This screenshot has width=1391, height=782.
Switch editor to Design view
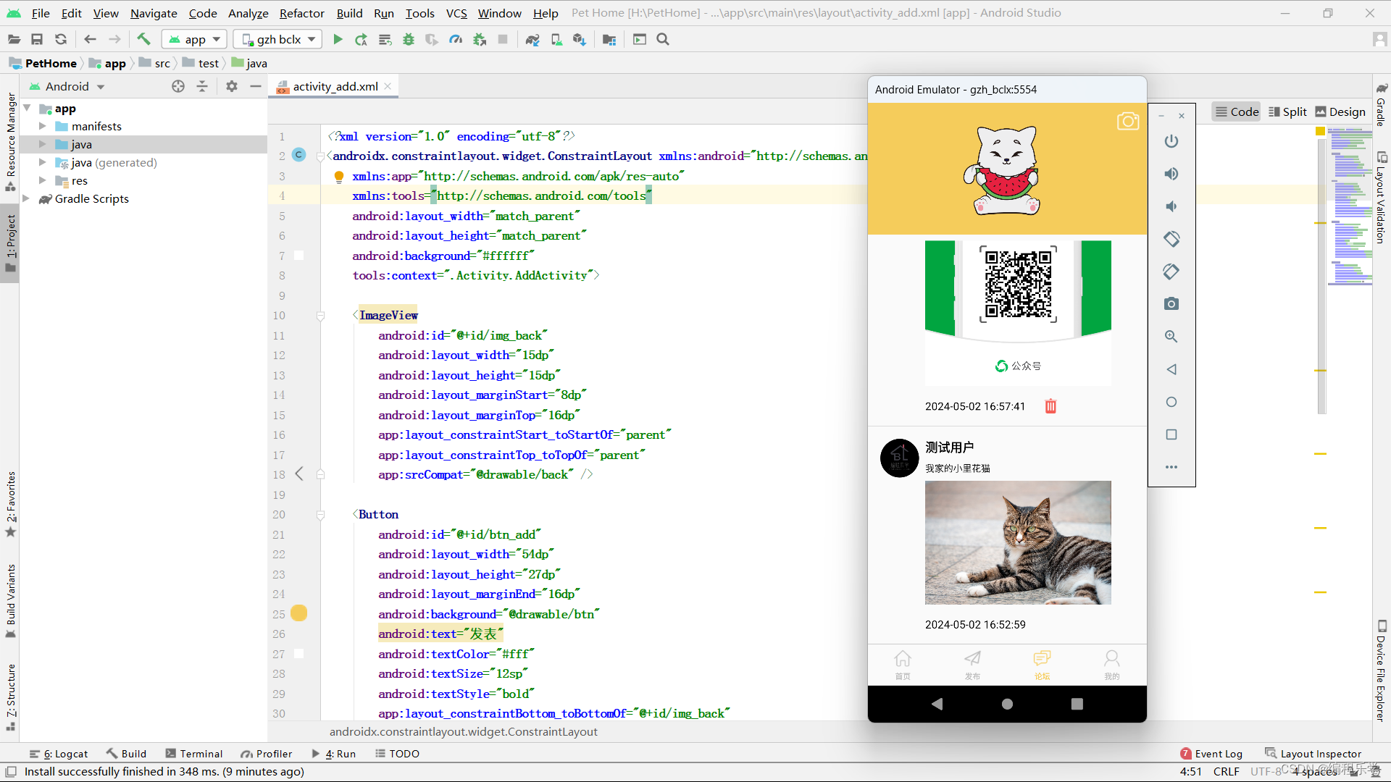tap(1340, 112)
